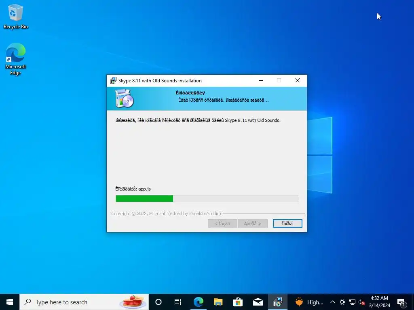The image size is (414, 310).
Task: Open Task View on the taskbar
Action: 178,302
